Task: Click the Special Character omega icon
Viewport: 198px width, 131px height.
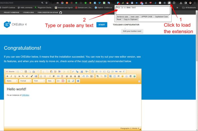Action: (126, 76)
